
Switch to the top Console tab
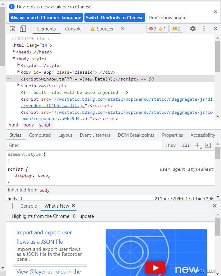pos(73,29)
